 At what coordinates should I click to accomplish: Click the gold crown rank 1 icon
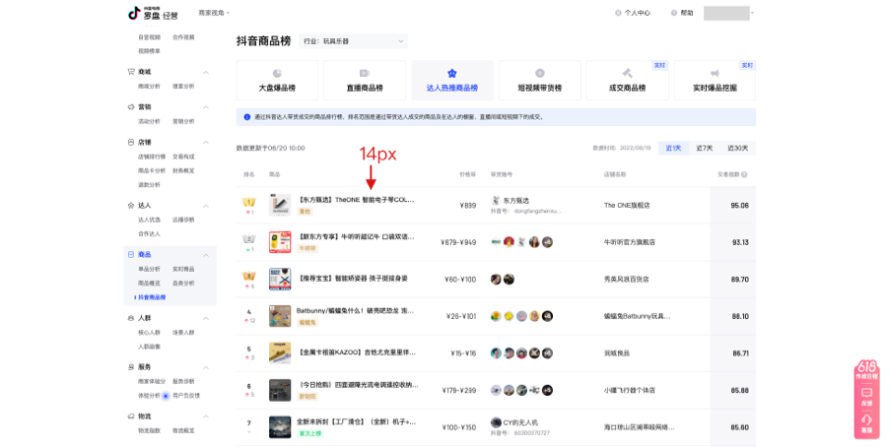249,202
